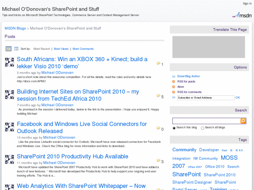Open the IE 8.0 tag
The width and height of the screenshot is (254, 190).
coord(239,150)
